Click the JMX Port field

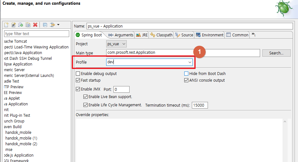121,89
